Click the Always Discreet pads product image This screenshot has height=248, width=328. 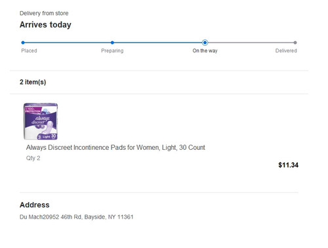point(41,122)
